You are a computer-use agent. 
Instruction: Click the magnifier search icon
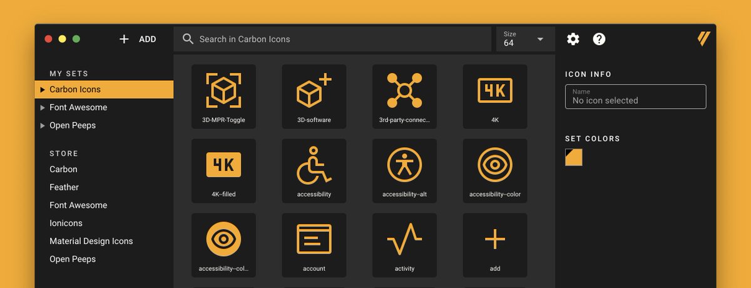coord(188,39)
